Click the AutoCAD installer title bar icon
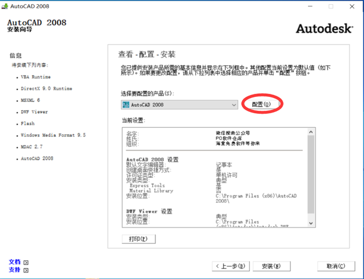Viewport: 364px width, 279px height. pyautogui.click(x=5, y=6)
